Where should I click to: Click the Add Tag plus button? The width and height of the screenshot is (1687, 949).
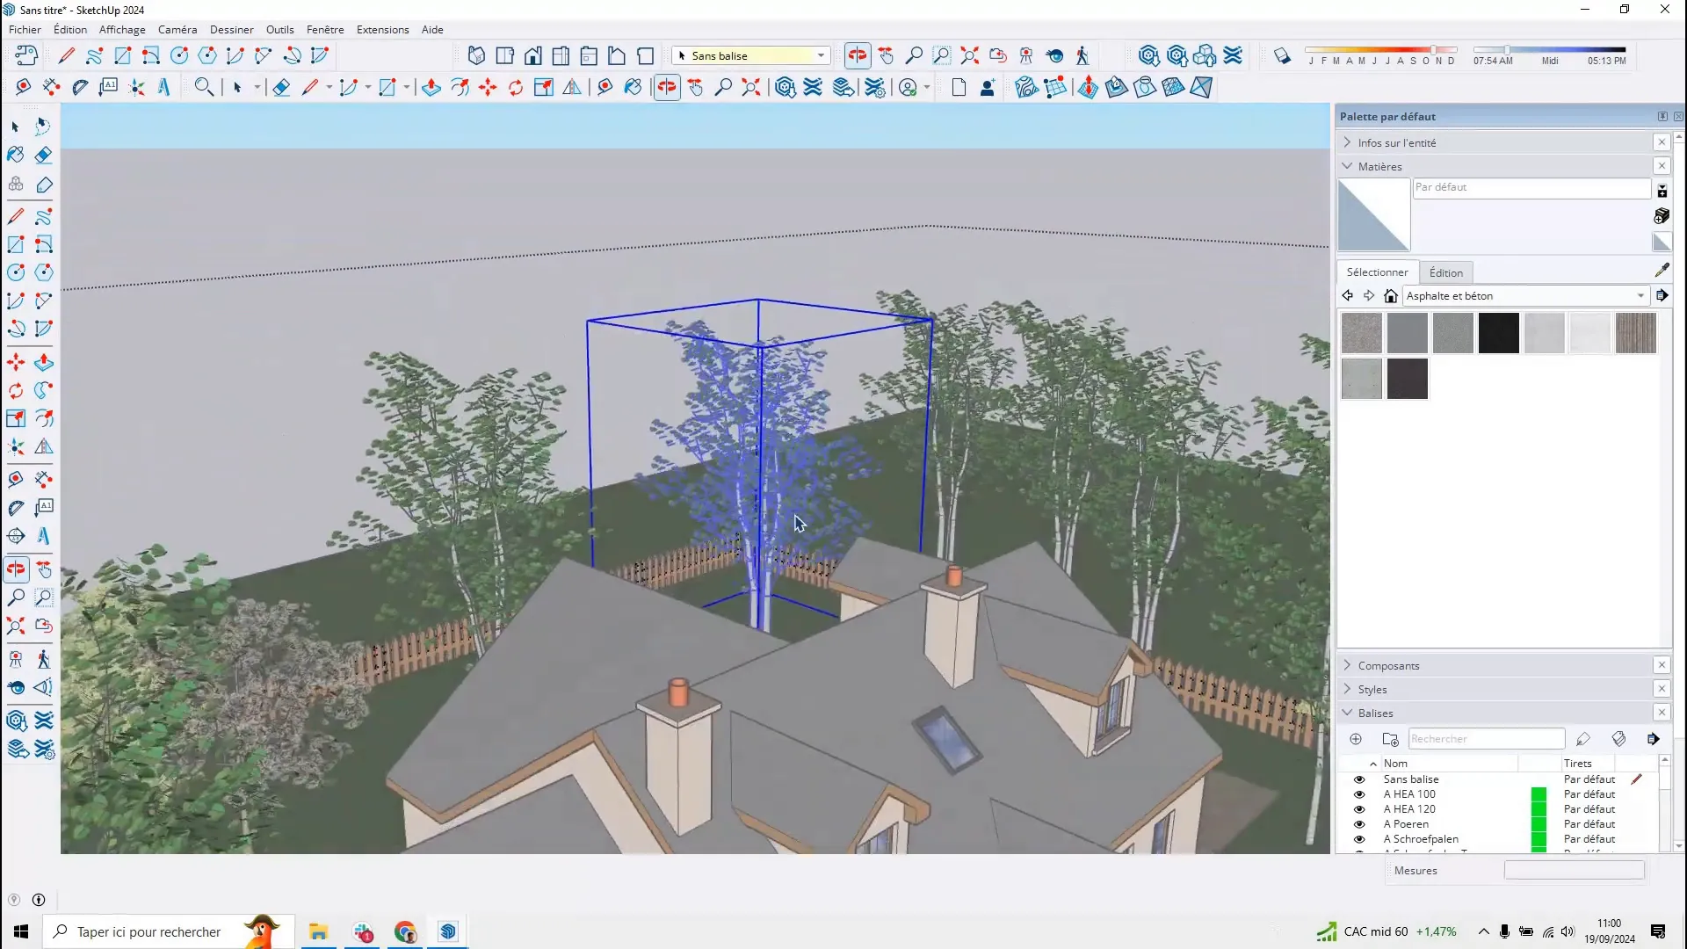click(1355, 739)
